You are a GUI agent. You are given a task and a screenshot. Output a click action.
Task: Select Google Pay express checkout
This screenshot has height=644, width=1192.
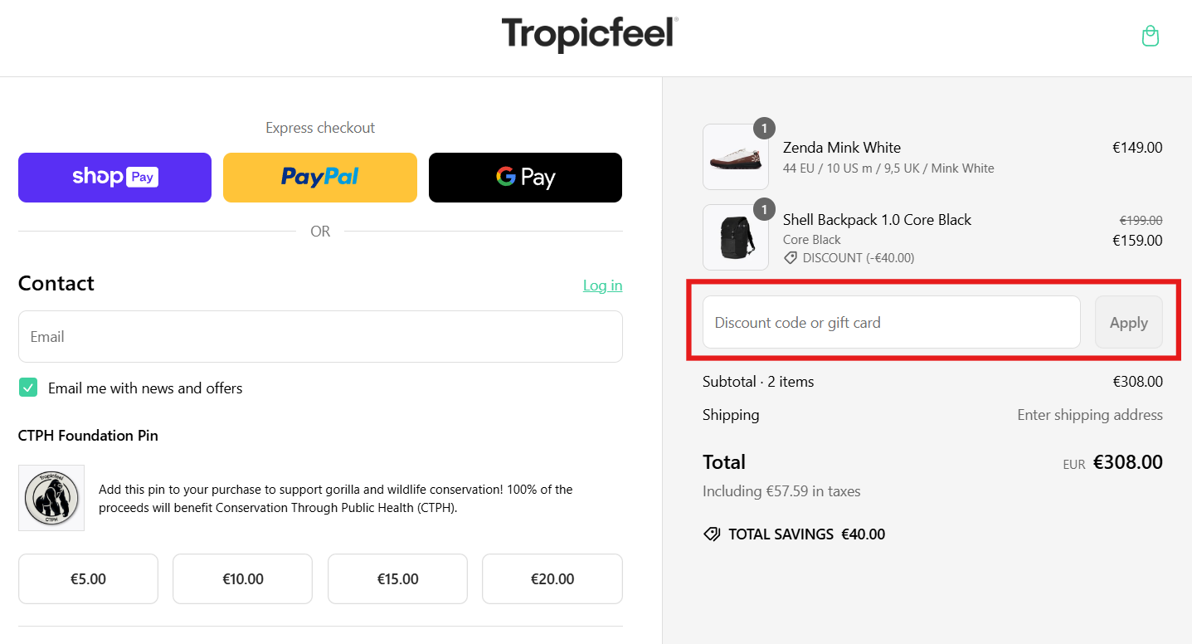525,178
